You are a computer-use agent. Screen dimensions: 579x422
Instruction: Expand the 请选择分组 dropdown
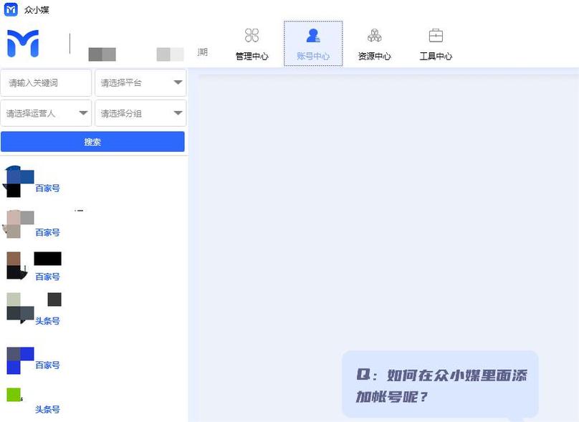point(140,112)
